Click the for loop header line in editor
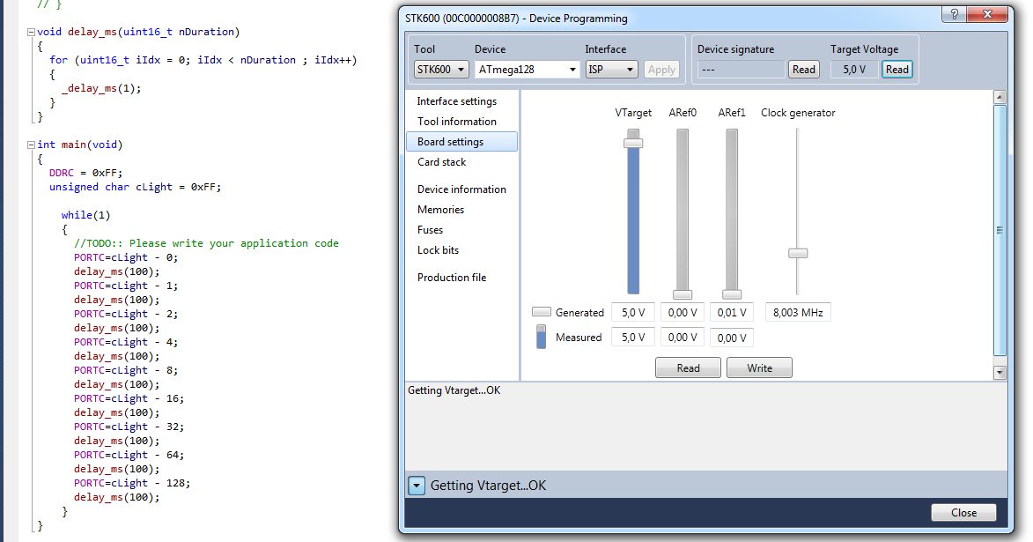 tap(203, 60)
